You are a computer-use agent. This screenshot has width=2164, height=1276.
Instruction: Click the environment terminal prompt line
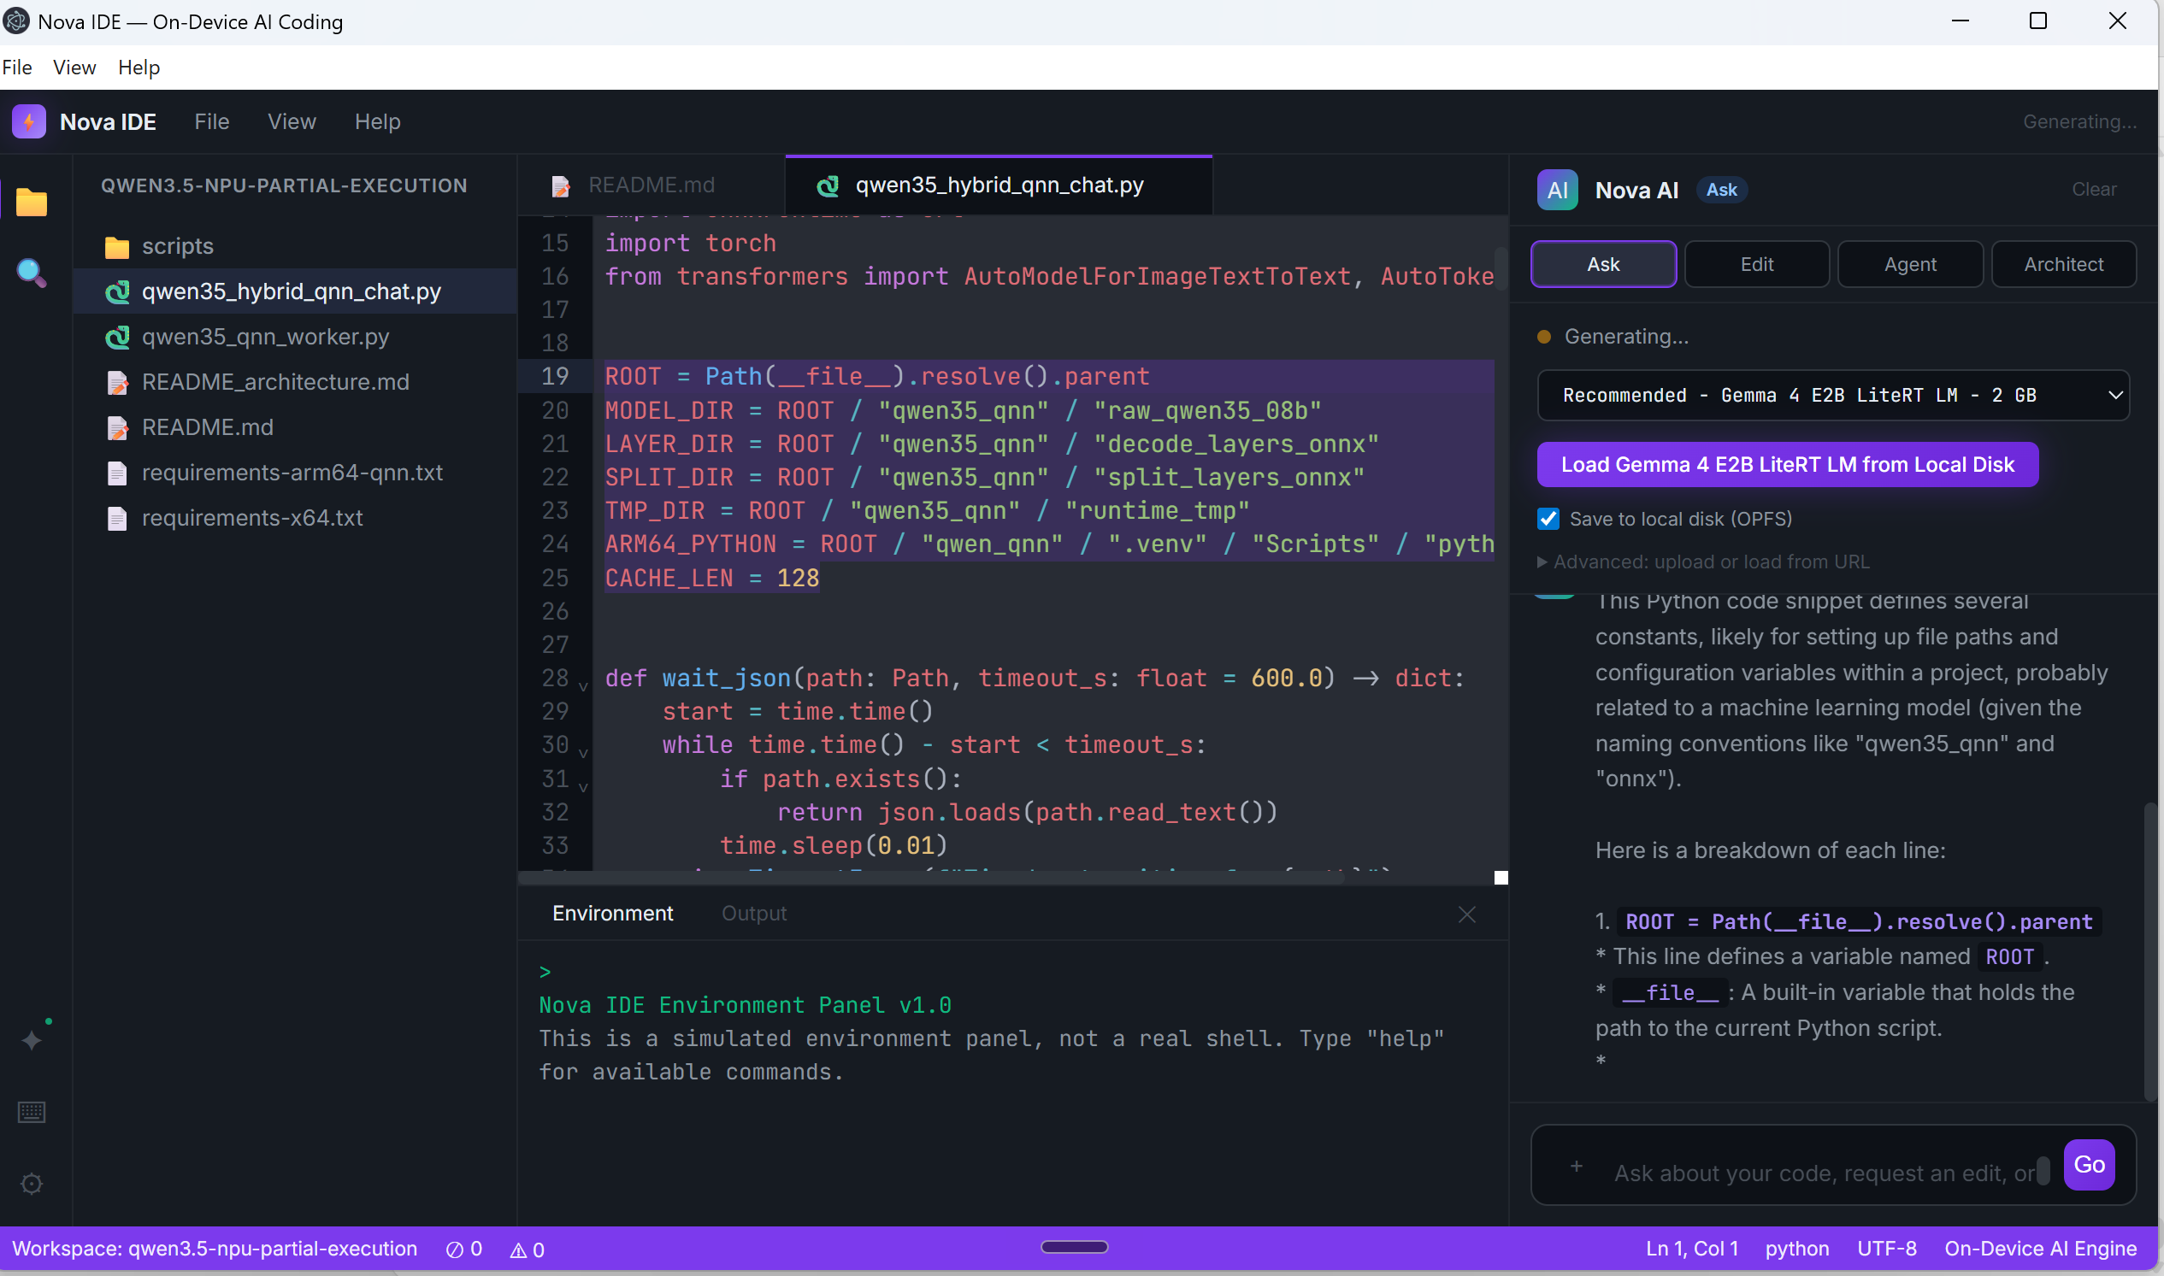pos(545,972)
